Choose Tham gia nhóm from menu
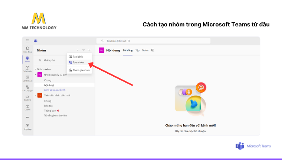Image resolution: width=282 pixels, height=160 pixels. 79,70
